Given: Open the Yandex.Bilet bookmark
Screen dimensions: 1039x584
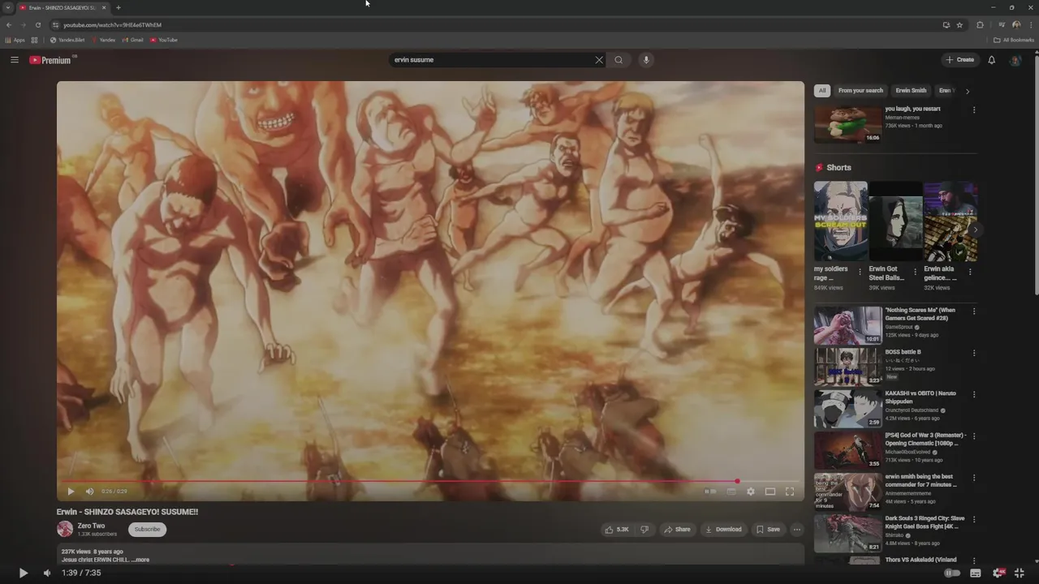Looking at the screenshot, I should pos(67,40).
